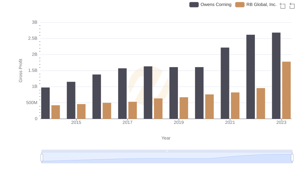The width and height of the screenshot is (299, 172).
Task: Toggle Owens Corning series via dark legend swatch
Action: (194, 5)
